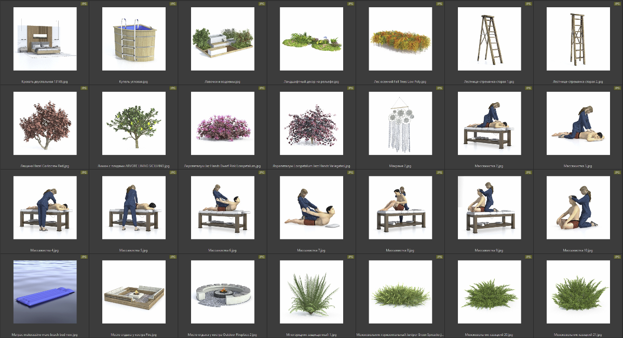Click the filename label Купель угловая.jpg
Screen dimensions: 623x338
(x=133, y=81)
